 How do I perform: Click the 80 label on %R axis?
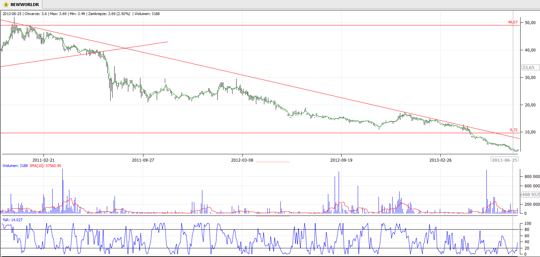[527, 230]
